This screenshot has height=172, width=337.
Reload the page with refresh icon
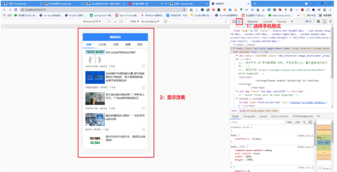coord(16,10)
